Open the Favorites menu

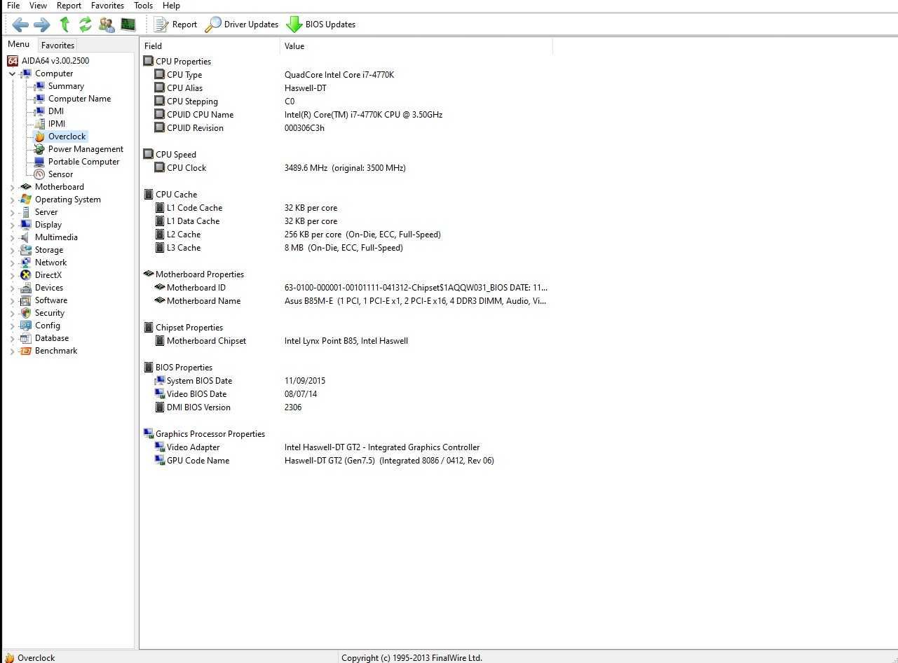click(x=107, y=6)
